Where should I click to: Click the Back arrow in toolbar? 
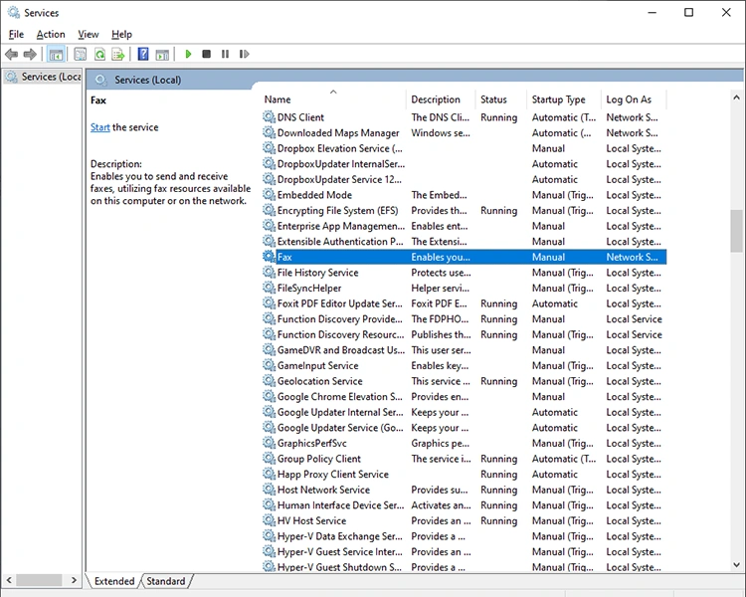point(11,55)
